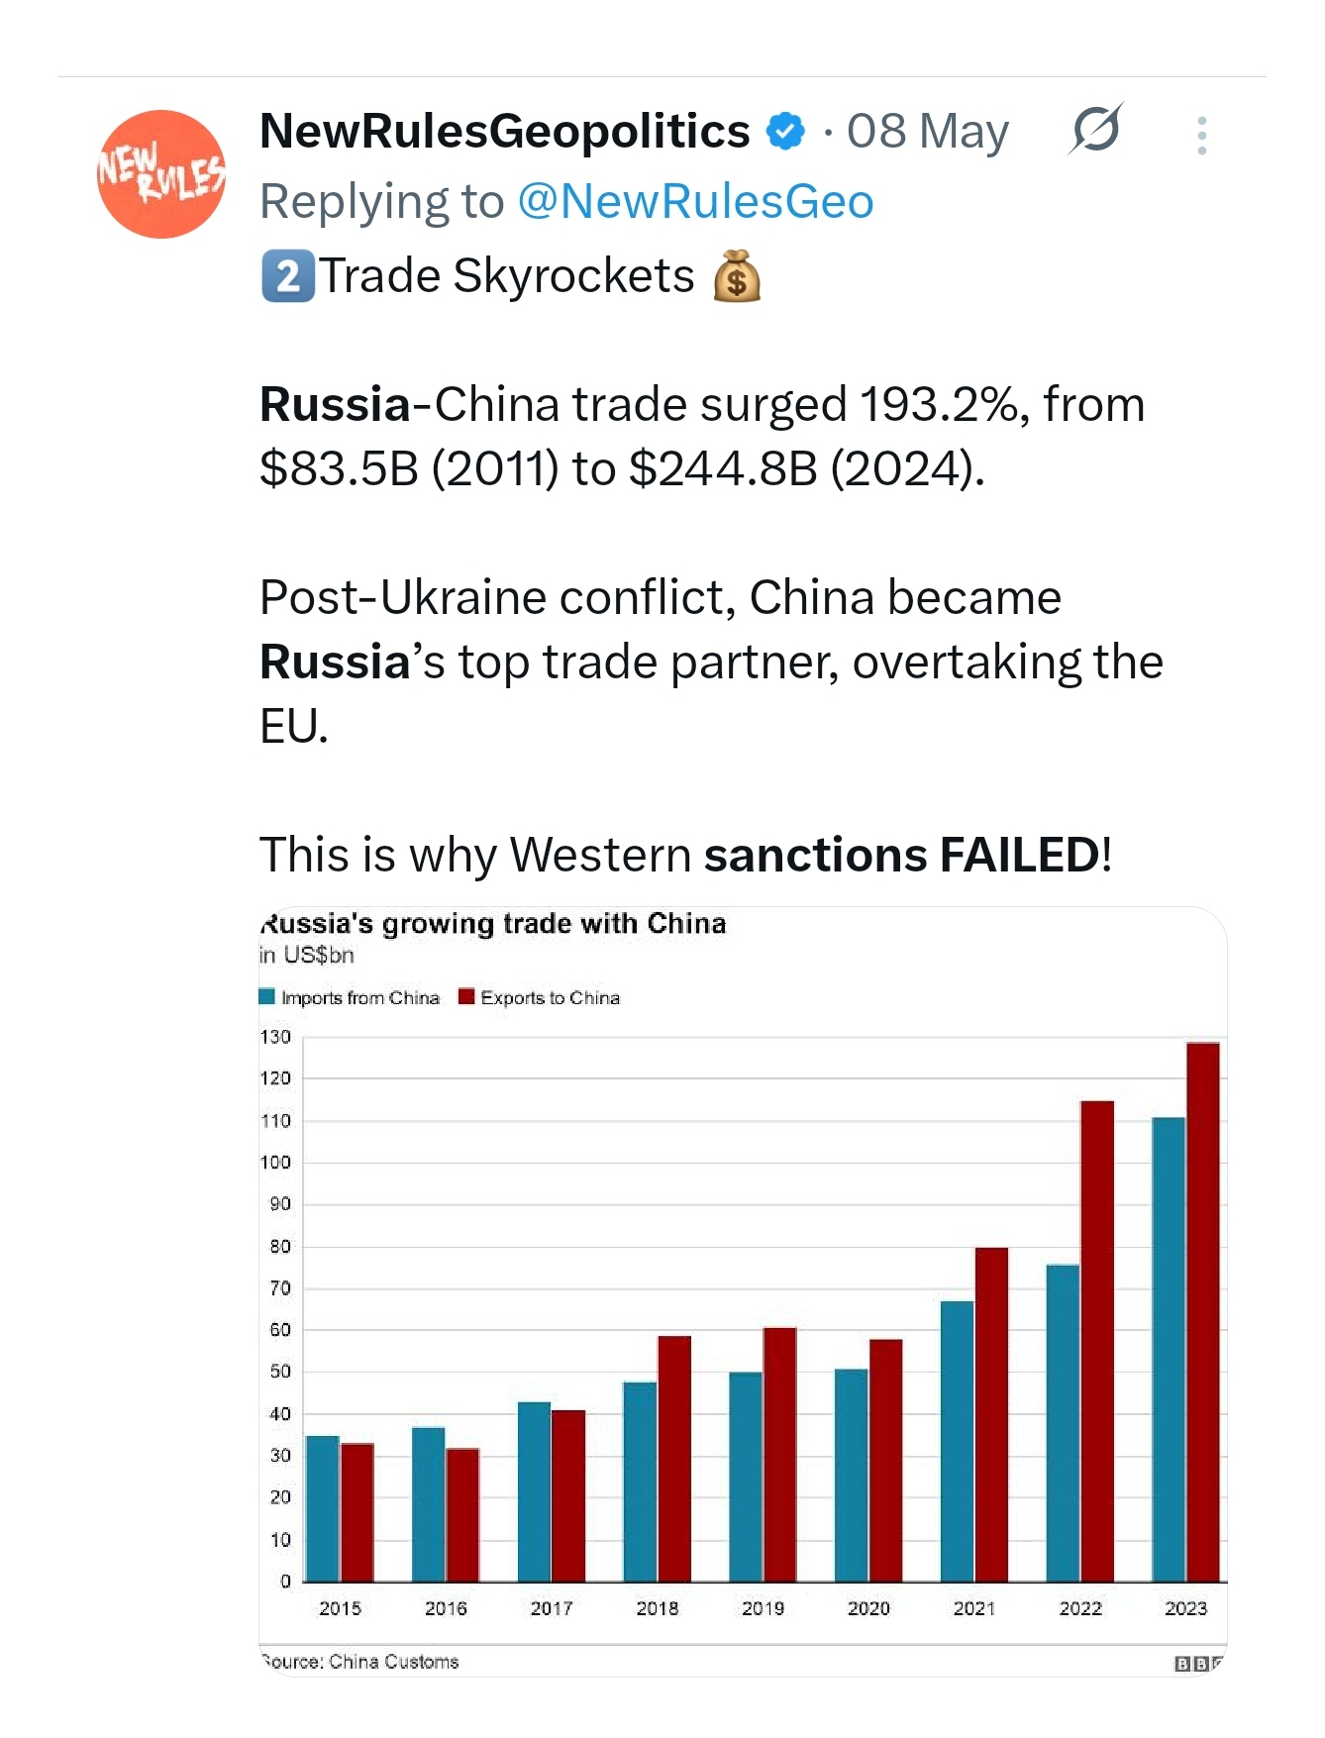Click the Source: China Customs text
Screen dimensions: 1325x1738
[360, 1662]
